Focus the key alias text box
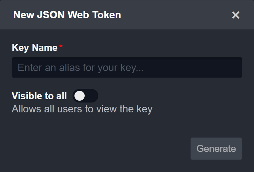This screenshot has height=172, width=254. pos(127,67)
